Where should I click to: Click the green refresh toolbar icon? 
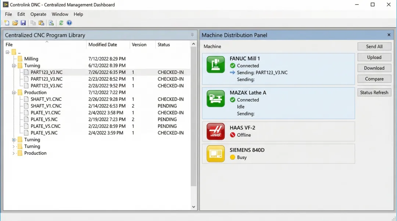pos(61,23)
